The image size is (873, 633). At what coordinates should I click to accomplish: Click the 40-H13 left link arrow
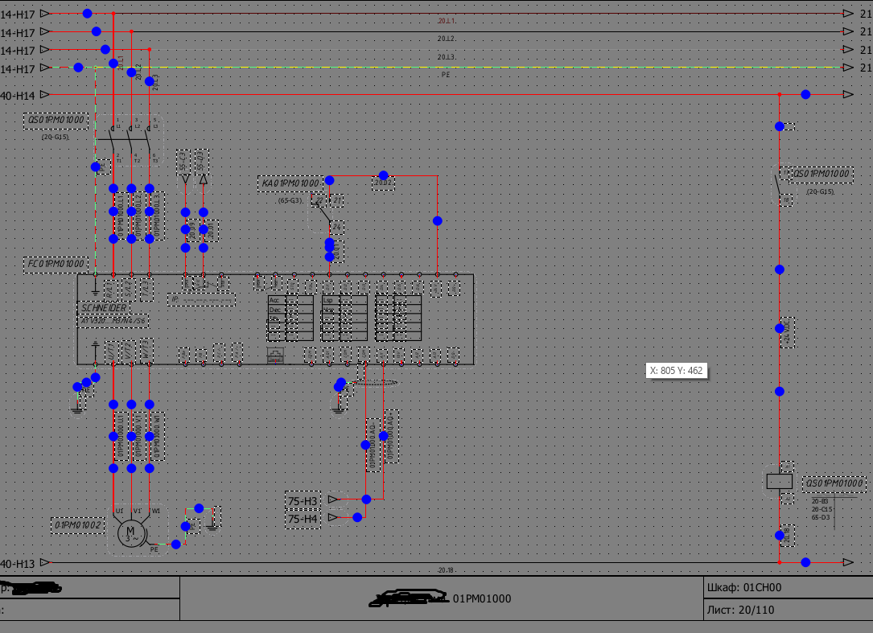(x=45, y=563)
